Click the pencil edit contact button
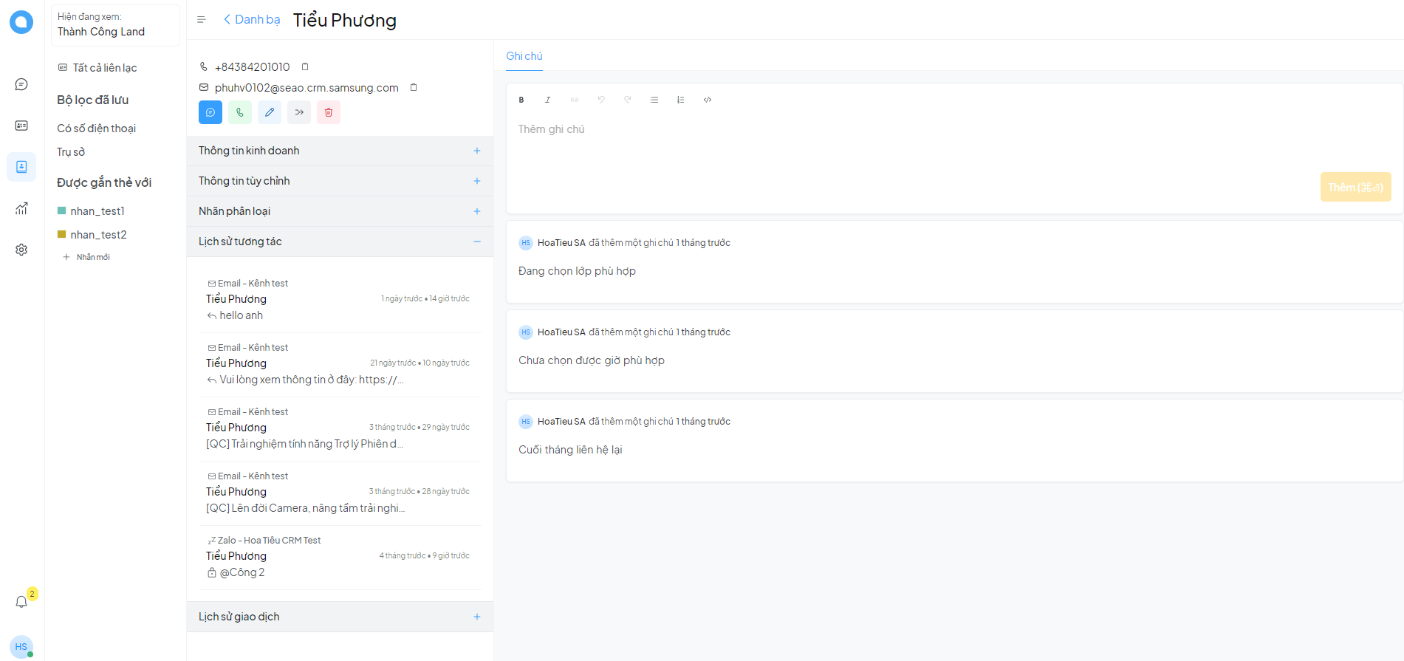Screen dimensions: 1404x661 [x=270, y=112]
